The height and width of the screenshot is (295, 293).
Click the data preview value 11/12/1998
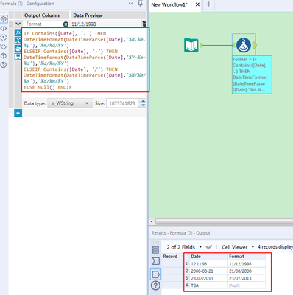tap(84, 24)
